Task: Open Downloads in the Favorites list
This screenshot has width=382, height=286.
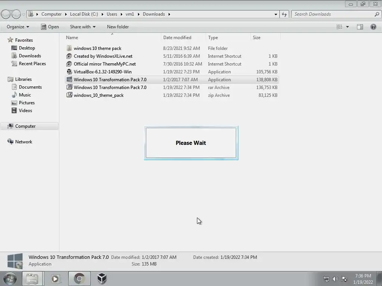Action: pos(30,56)
